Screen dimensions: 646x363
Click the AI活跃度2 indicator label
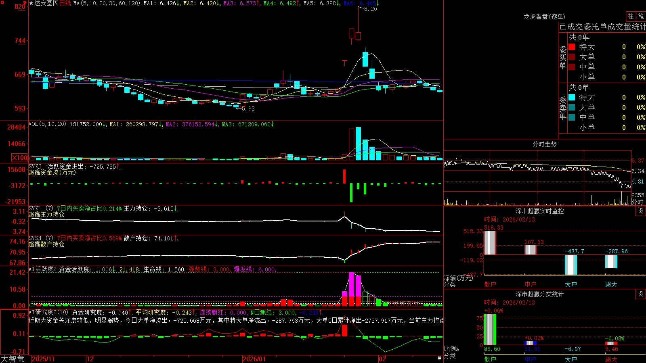43,269
